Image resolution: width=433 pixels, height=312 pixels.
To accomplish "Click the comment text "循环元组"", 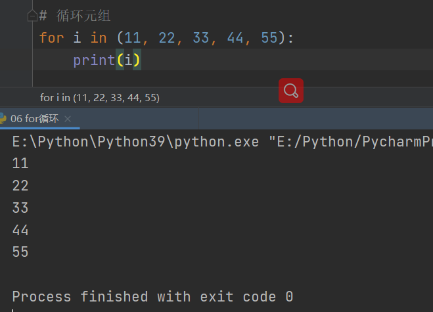I will click(x=84, y=16).
